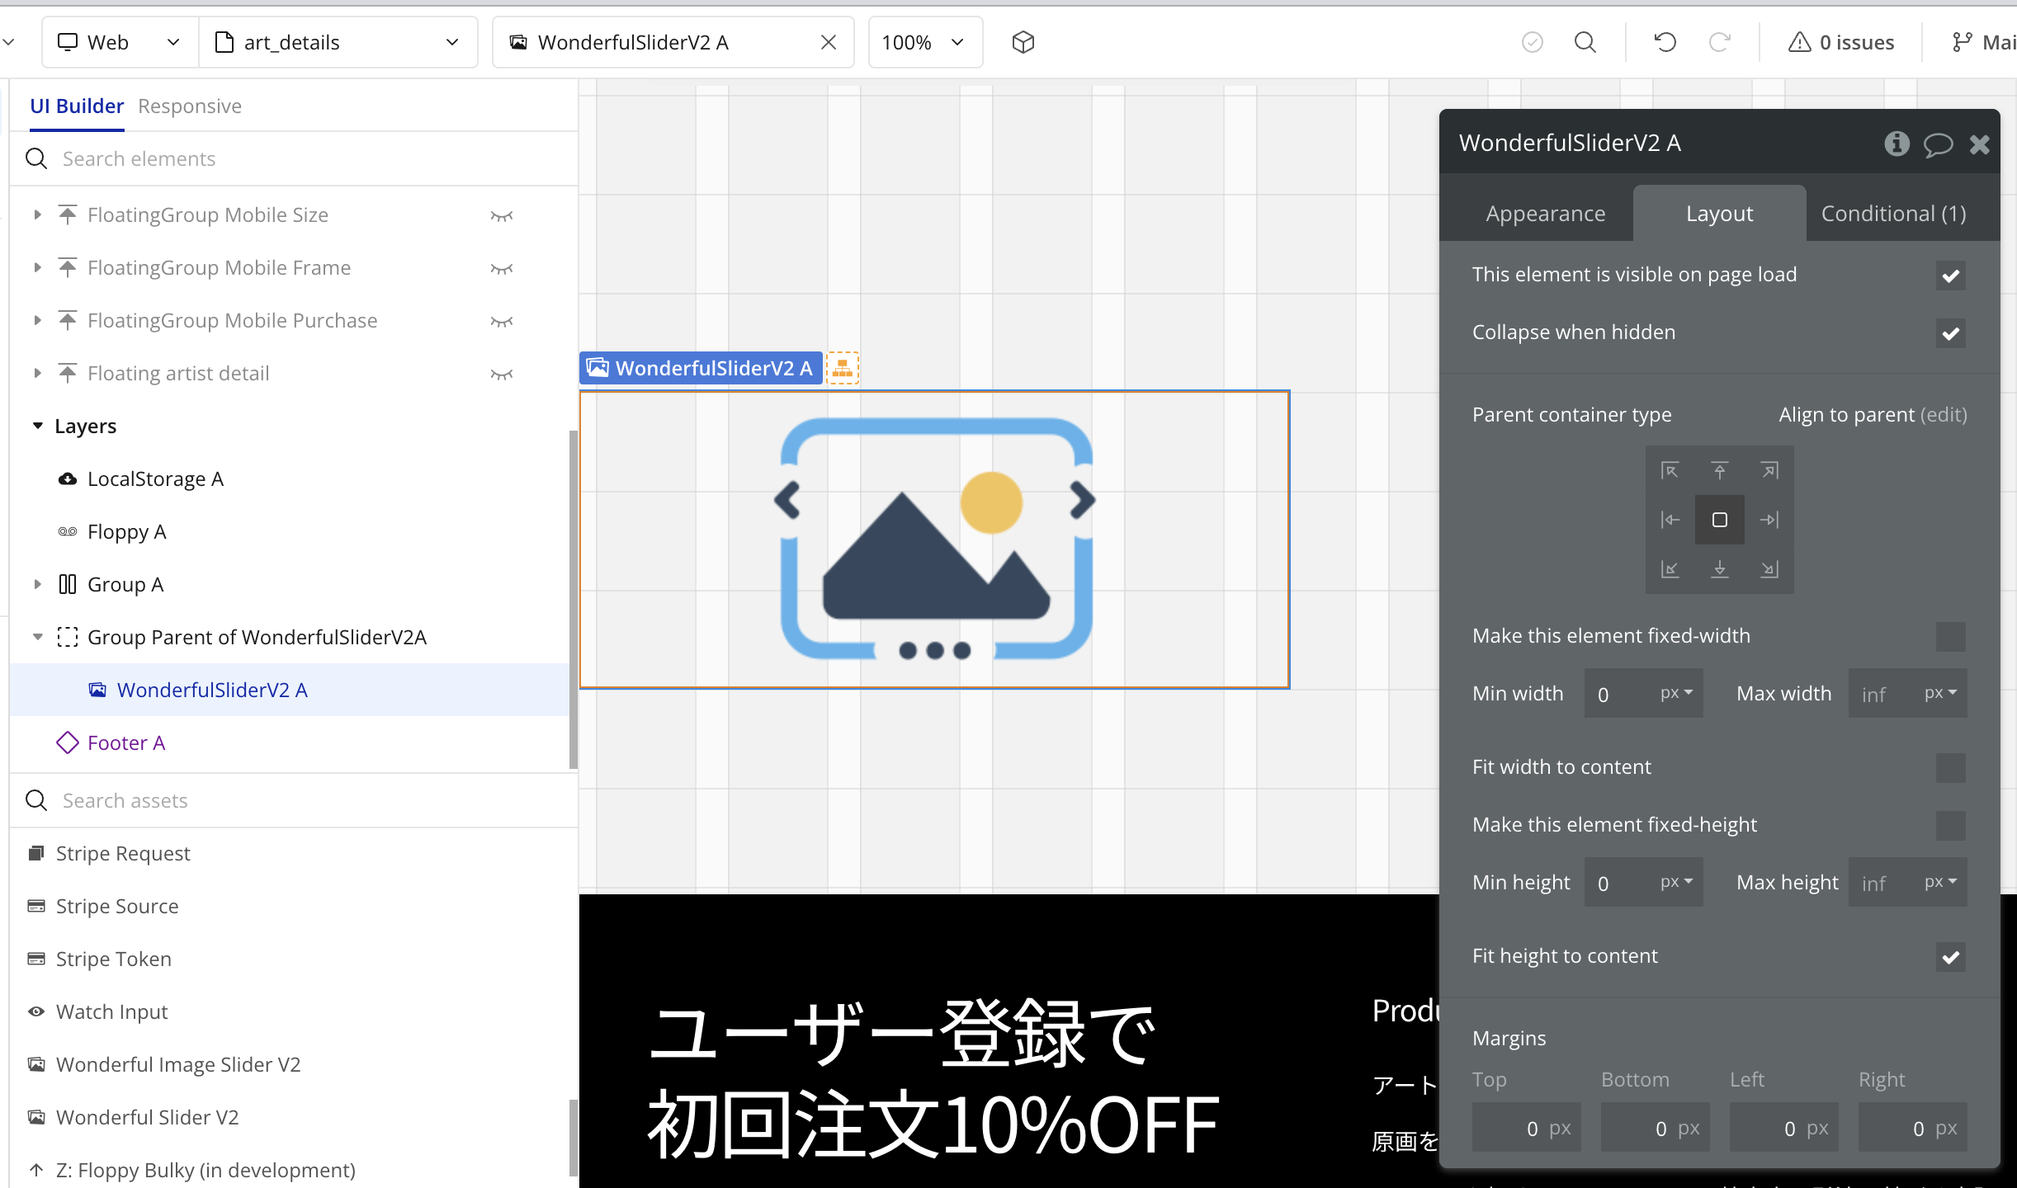2017x1188 pixels.
Task: Click the WonderfulSliderV2 A canvas label
Action: coord(701,368)
